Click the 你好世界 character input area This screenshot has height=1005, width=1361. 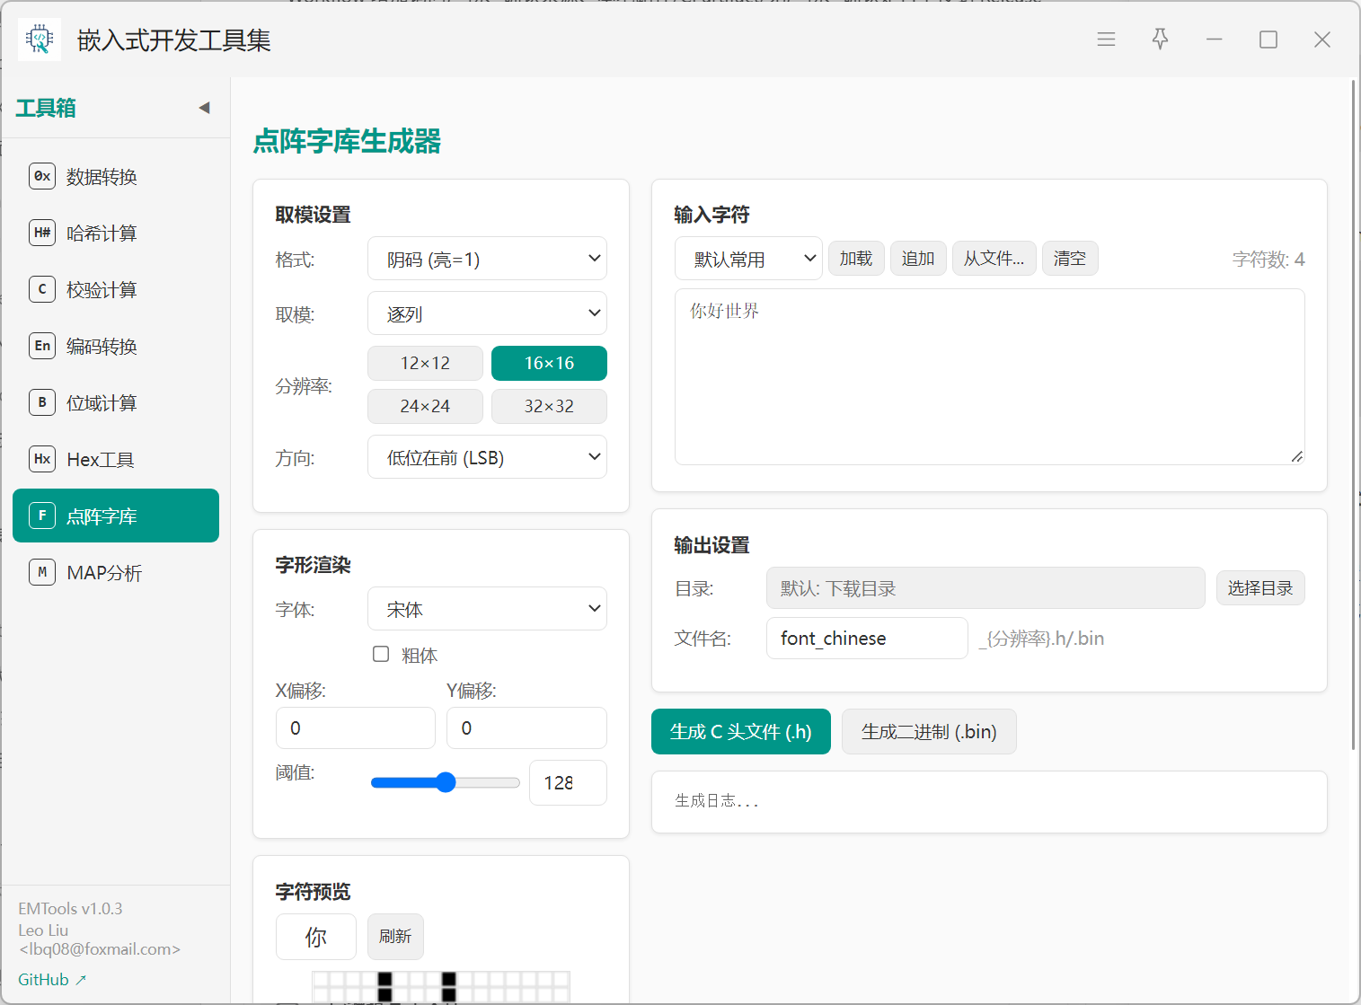pyautogui.click(x=989, y=376)
